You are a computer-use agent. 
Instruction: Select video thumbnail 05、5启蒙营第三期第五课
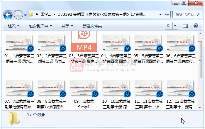149,43
